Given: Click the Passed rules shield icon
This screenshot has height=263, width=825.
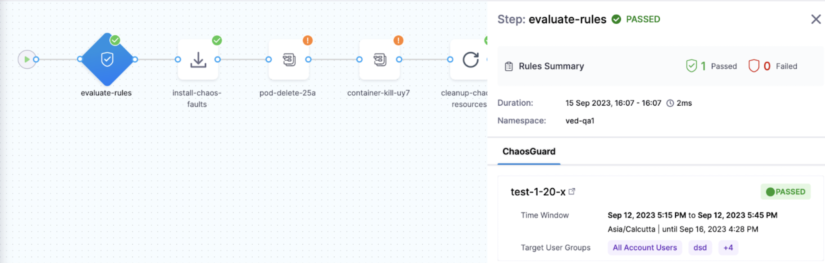Looking at the screenshot, I should (691, 66).
